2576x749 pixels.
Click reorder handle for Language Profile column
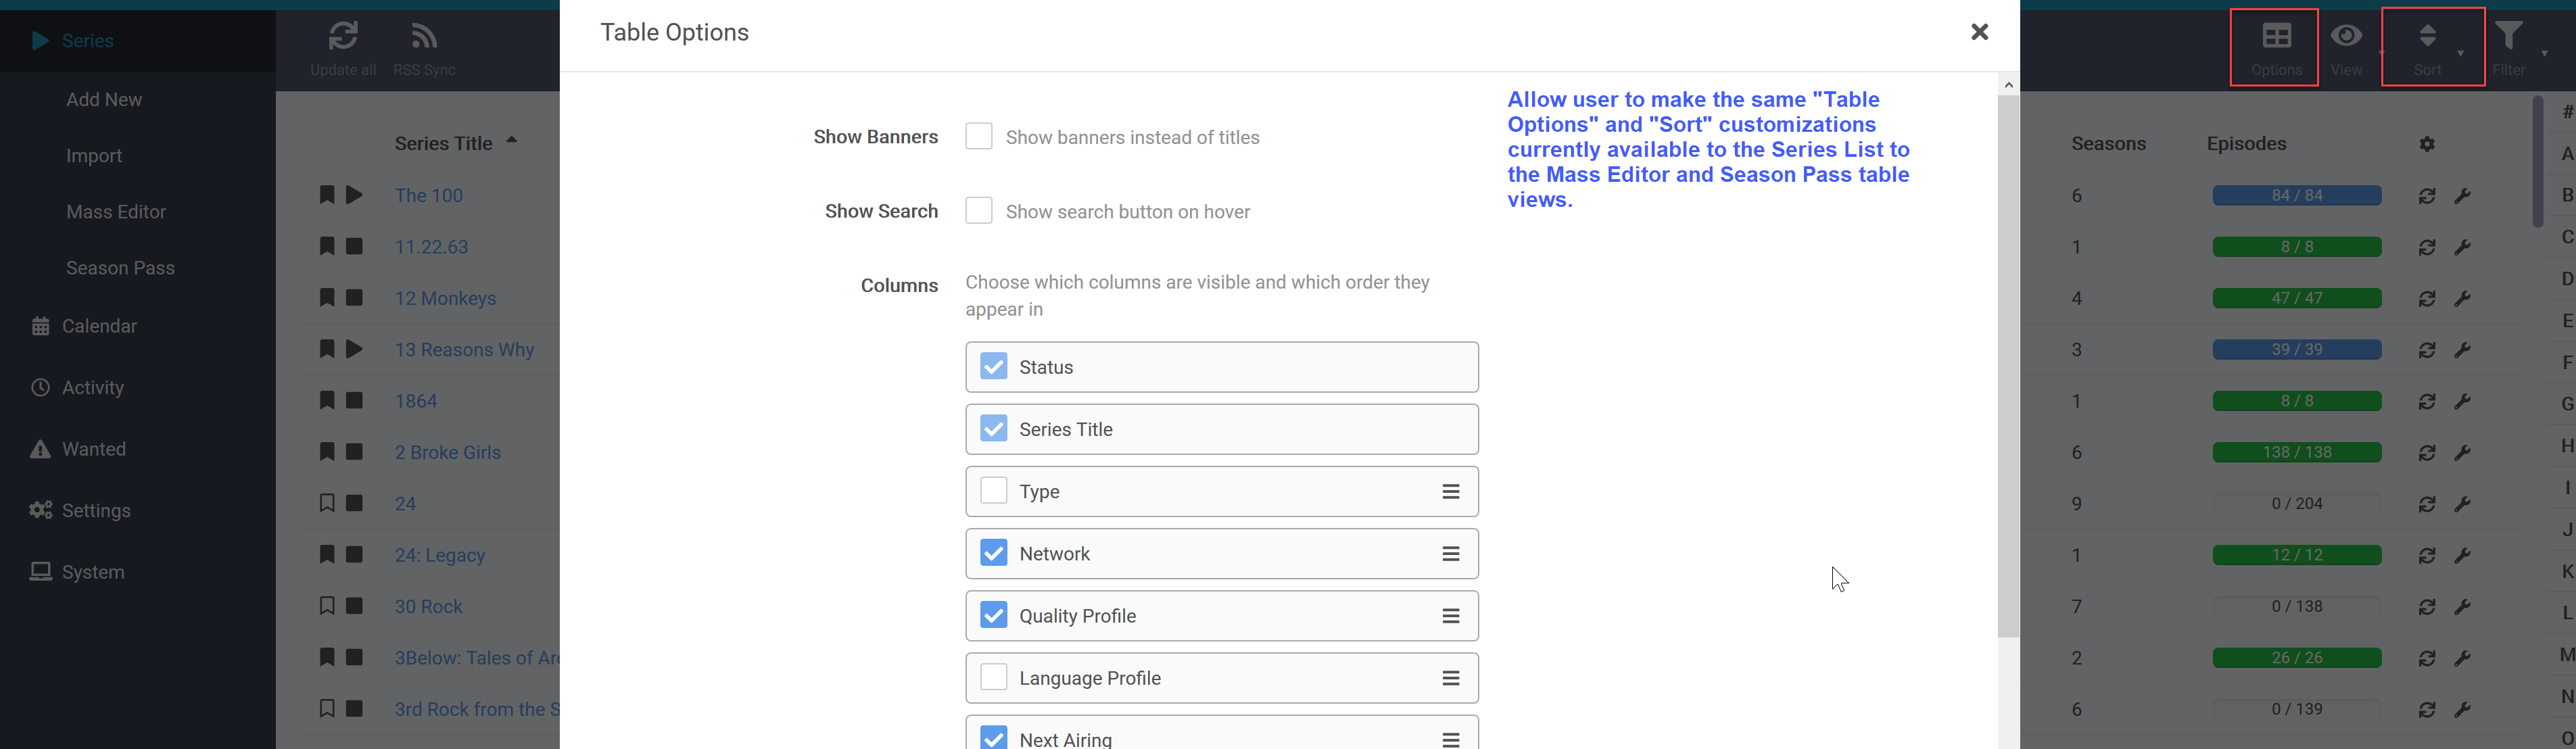coord(1450,678)
